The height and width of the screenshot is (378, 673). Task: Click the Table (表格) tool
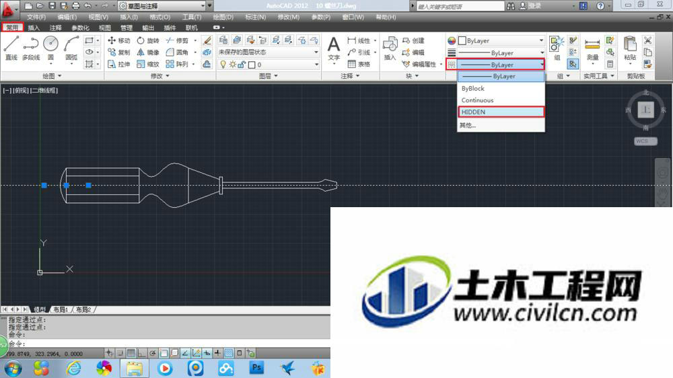[x=359, y=64]
